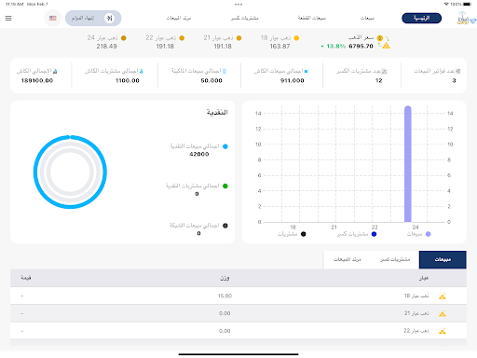
Task: Switch table to broken purchases (مشتريات كسر) tab
Action: 395,259
